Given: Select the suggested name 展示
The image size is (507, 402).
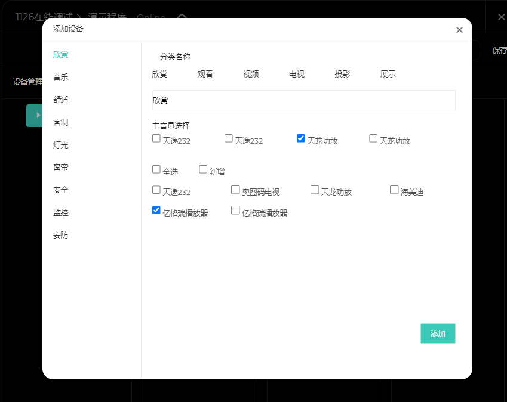Looking at the screenshot, I should click(x=388, y=75).
